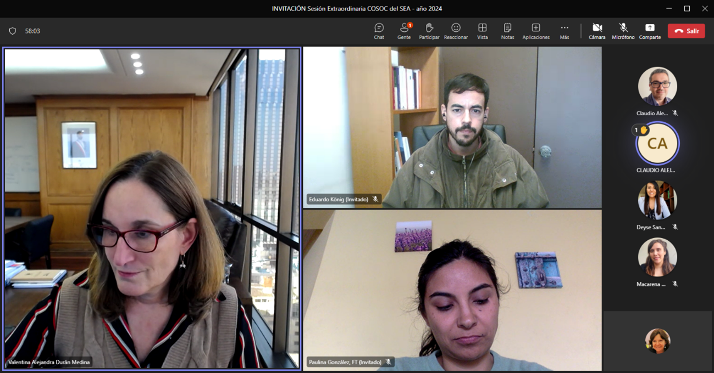Click Paulina González video tile
The image size is (714, 373).
[x=452, y=290]
